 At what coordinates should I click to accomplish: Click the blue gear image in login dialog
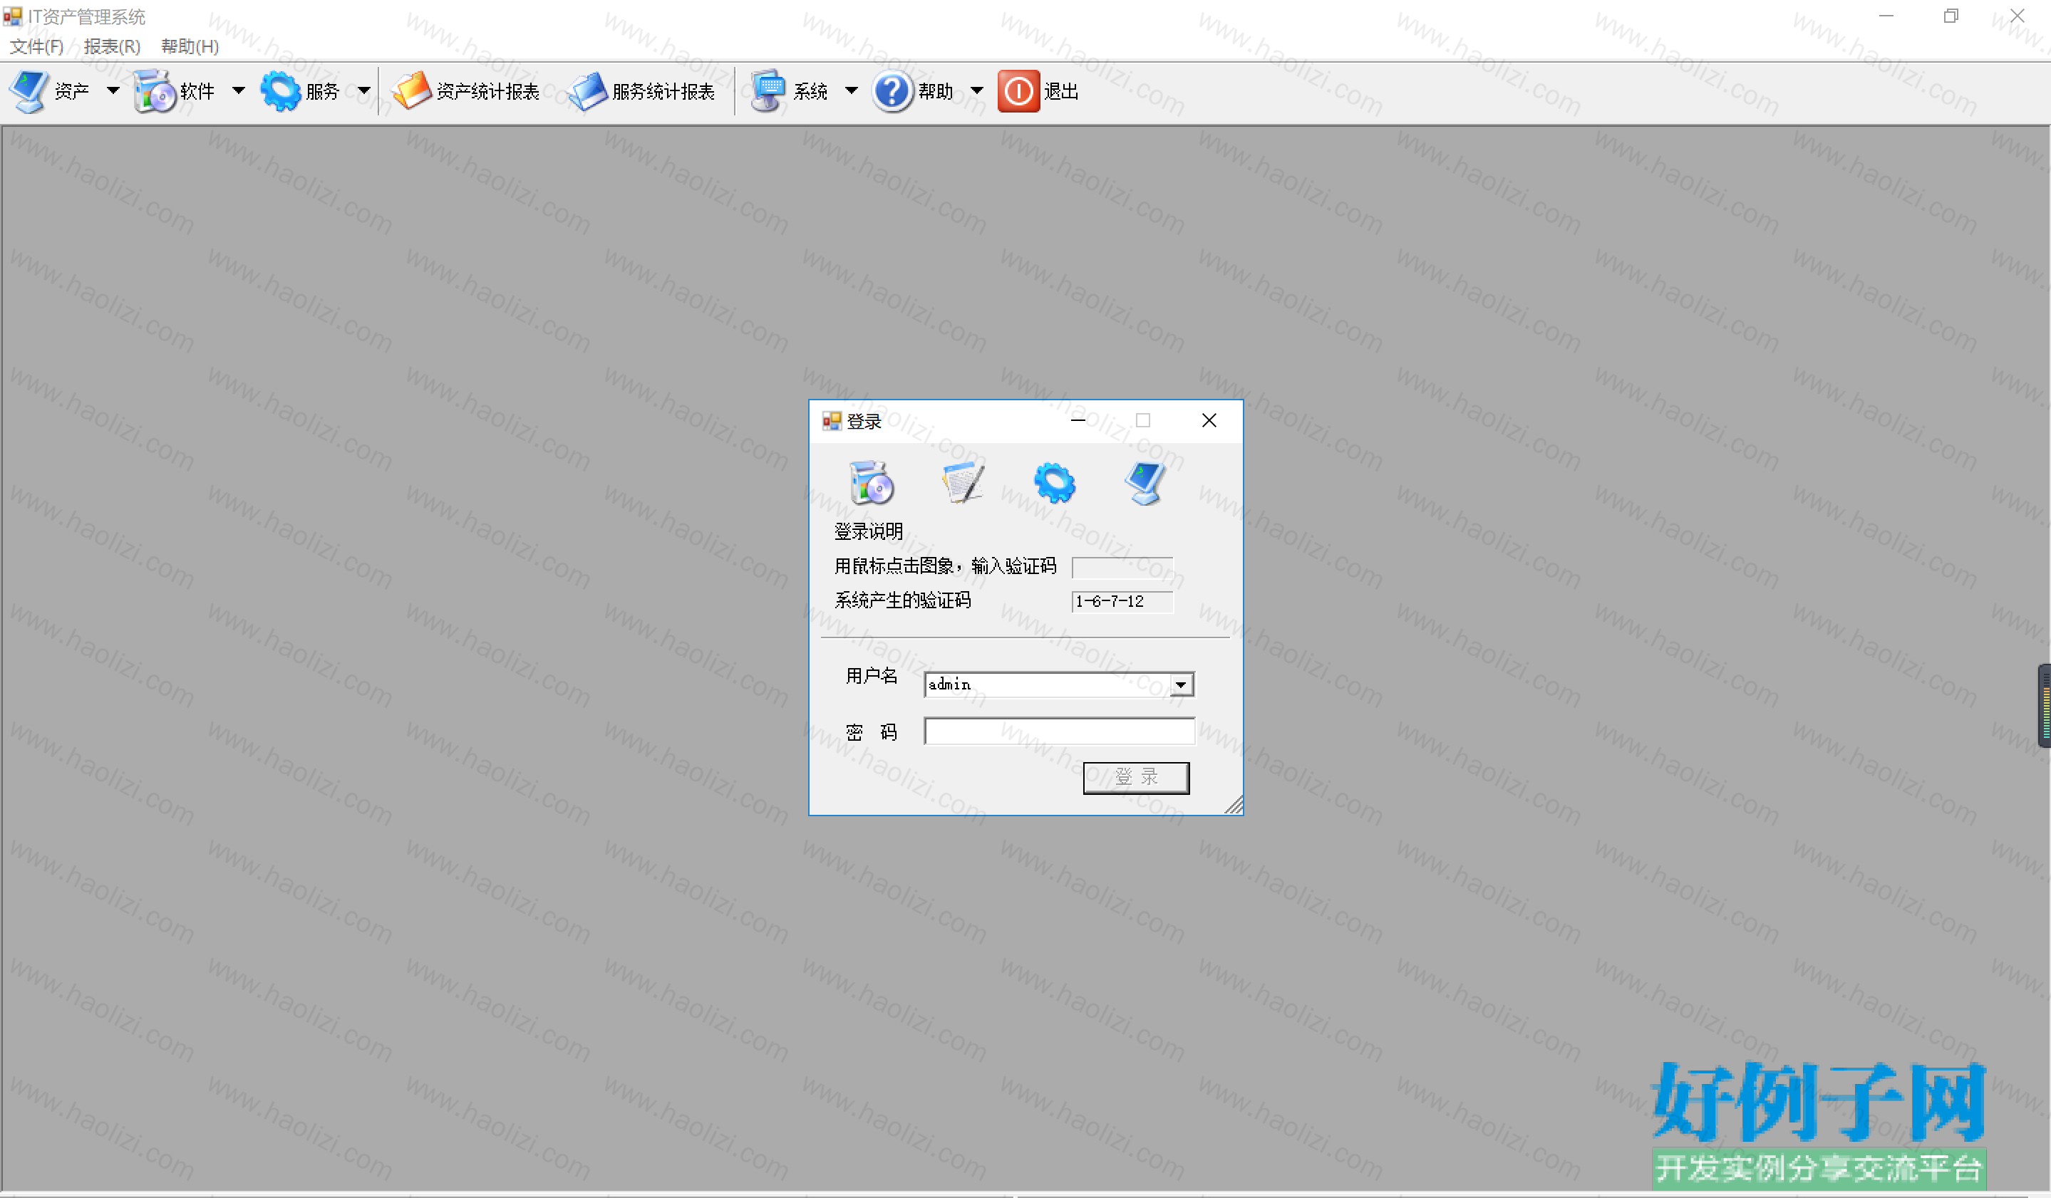(1055, 483)
